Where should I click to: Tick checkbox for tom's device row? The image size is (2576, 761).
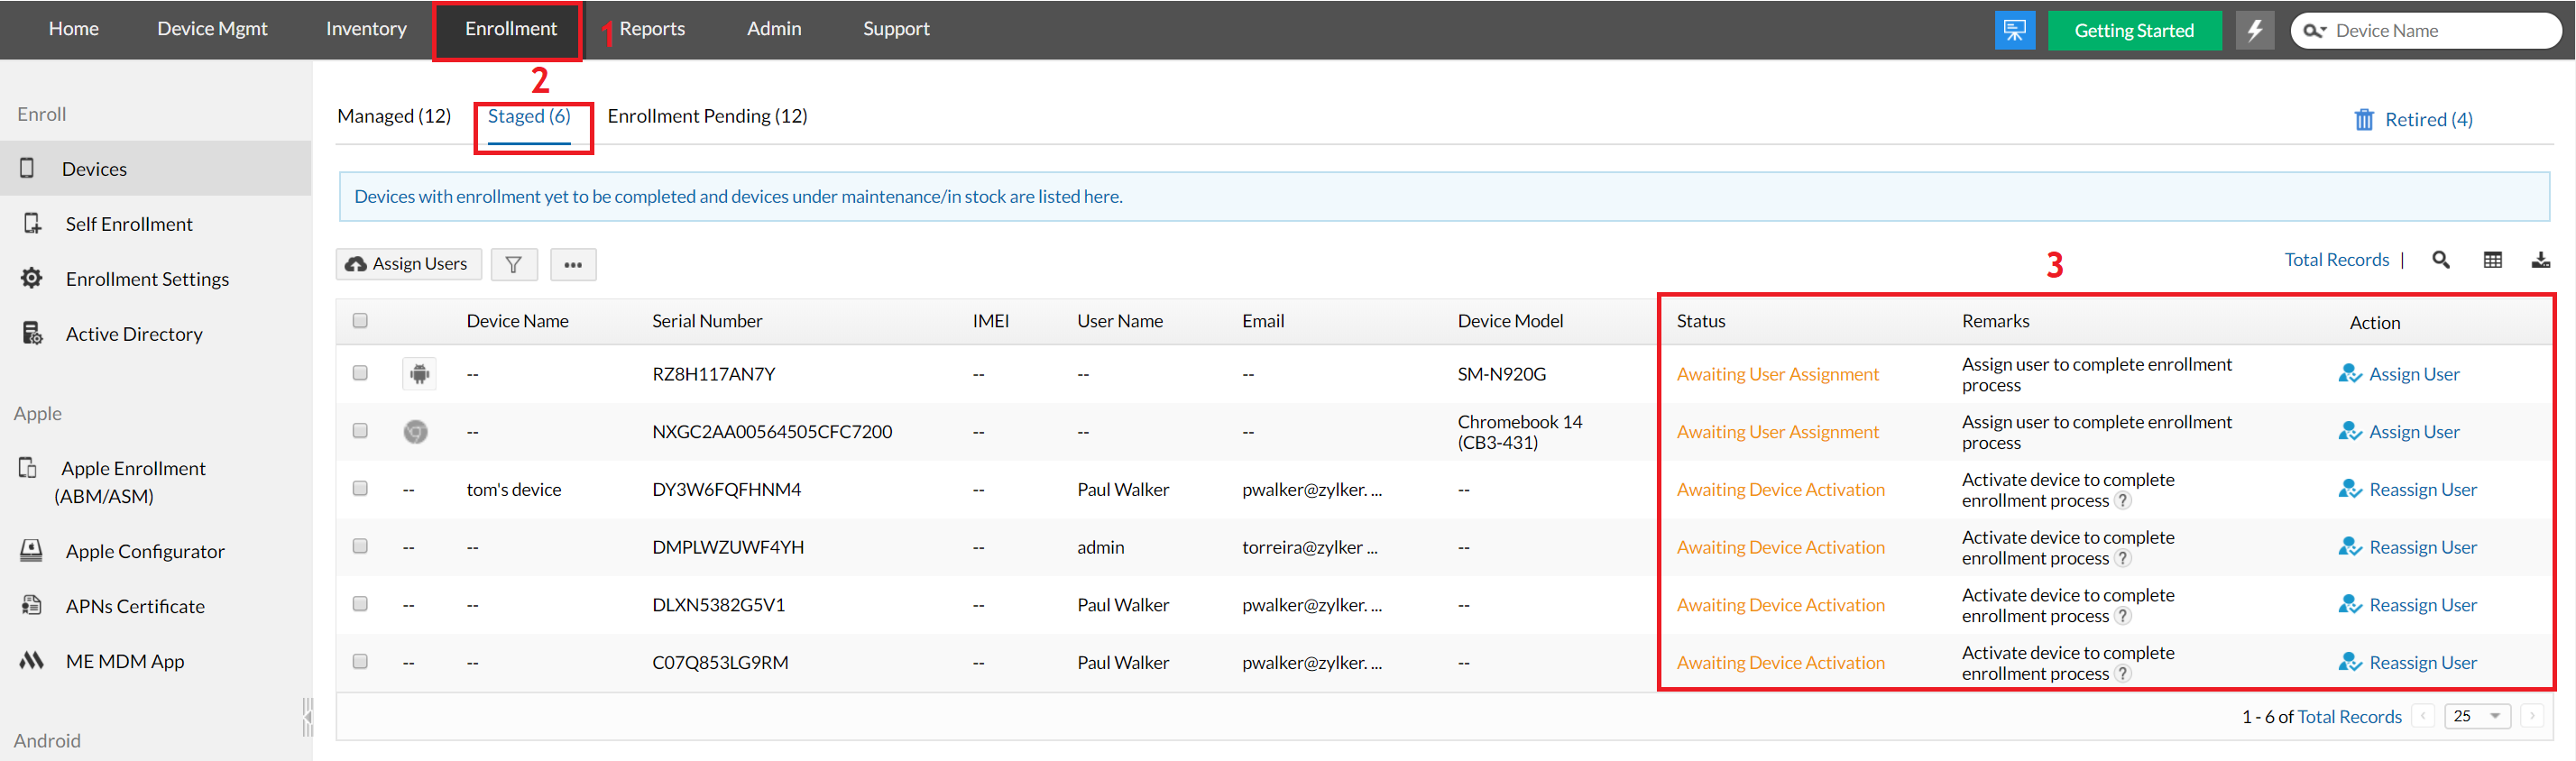point(360,488)
